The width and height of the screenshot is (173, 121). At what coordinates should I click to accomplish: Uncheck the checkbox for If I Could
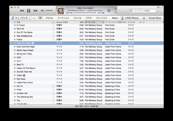pyautogui.click(x=15, y=25)
